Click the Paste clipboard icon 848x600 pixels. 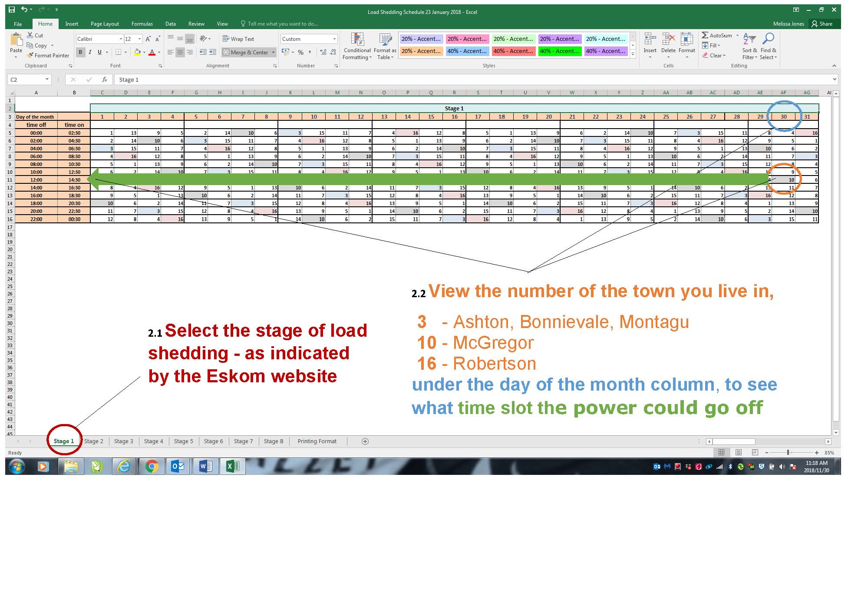16,40
